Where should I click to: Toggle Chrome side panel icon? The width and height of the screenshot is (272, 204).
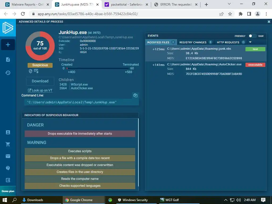pyautogui.click(x=249, y=14)
